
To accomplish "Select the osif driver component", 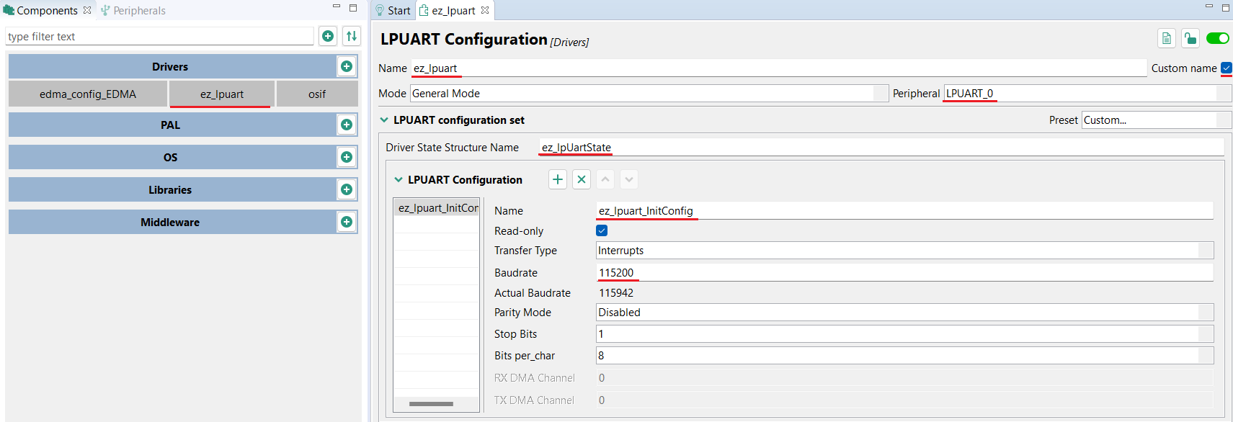I will click(x=317, y=94).
